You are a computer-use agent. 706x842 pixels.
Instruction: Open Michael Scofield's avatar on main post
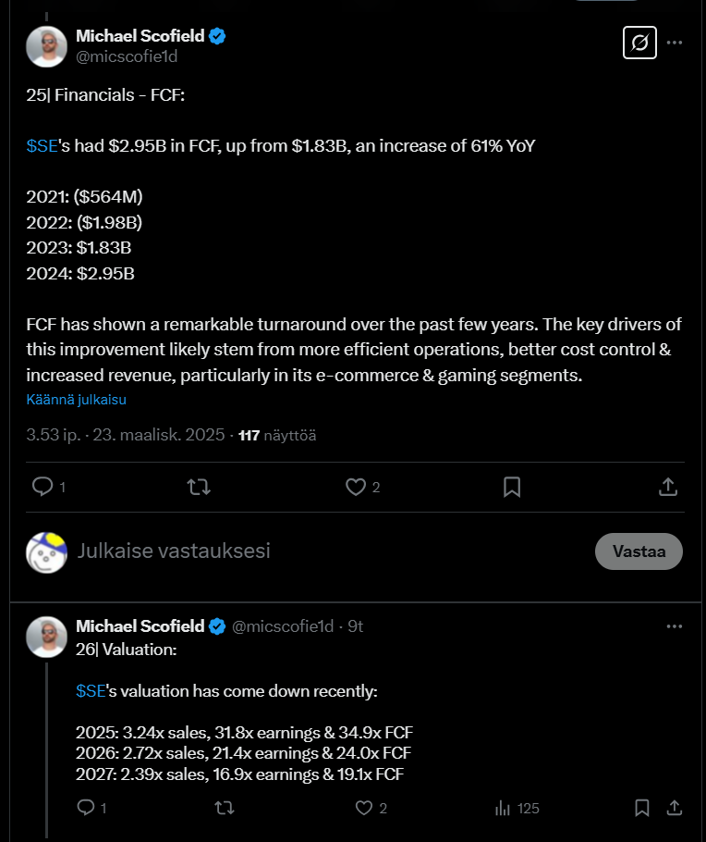[46, 46]
